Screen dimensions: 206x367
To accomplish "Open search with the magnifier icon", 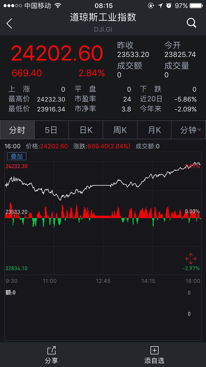I will 191,23.
